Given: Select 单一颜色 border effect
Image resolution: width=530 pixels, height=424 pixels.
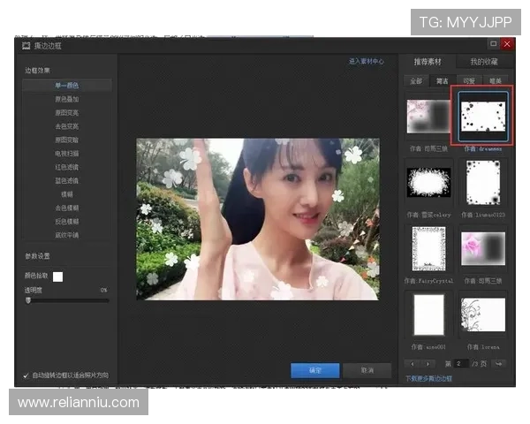Looking at the screenshot, I should (67, 85).
